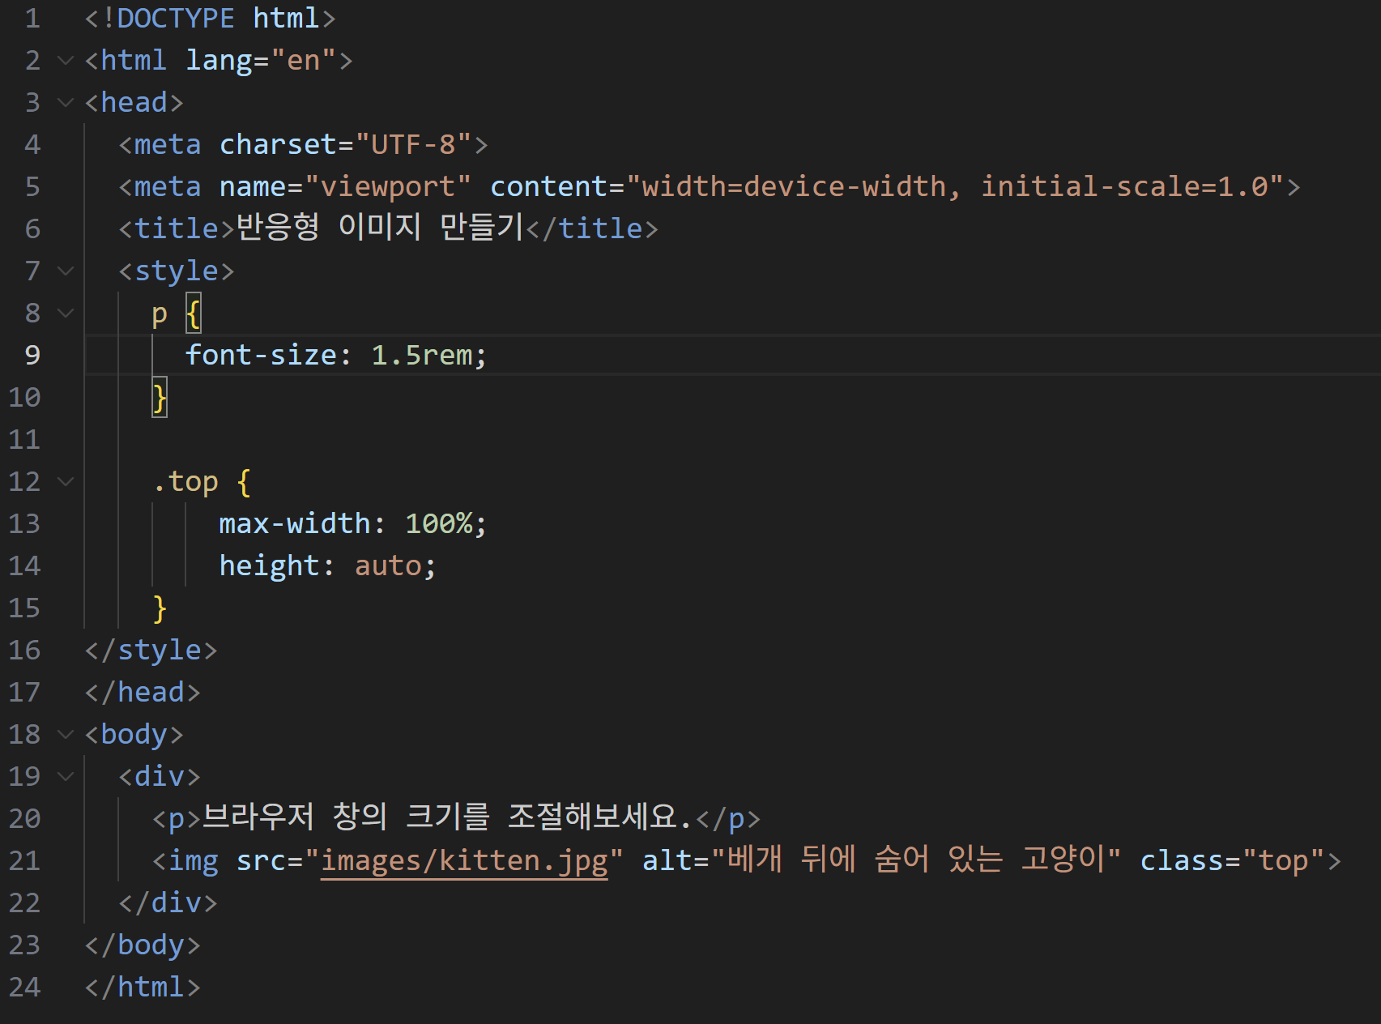Select line number 11 in the gutter
The height and width of the screenshot is (1024, 1381).
pos(24,439)
